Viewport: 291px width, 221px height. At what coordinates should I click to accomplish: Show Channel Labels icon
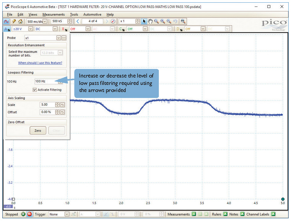pos(273,214)
